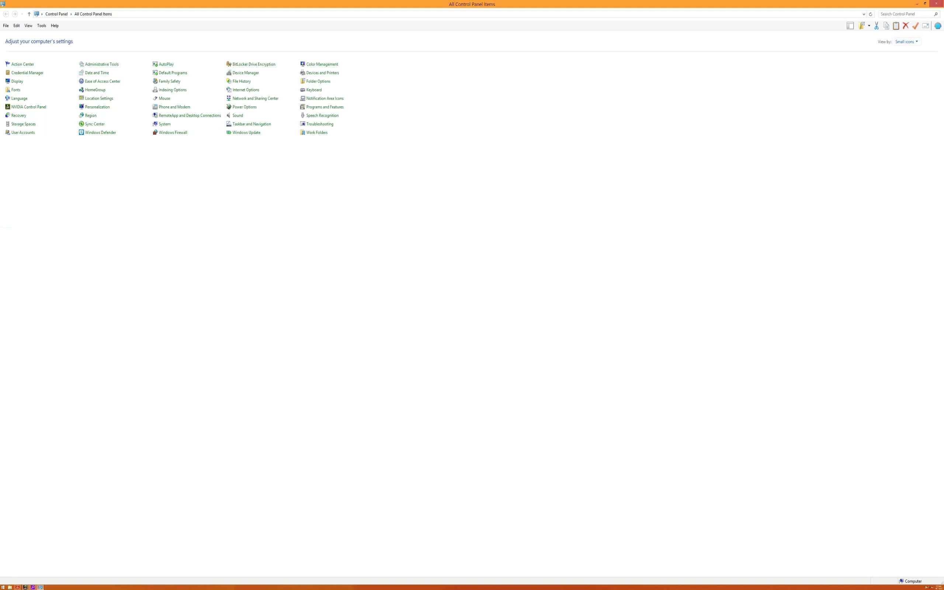This screenshot has width=944, height=590.
Task: Open the NVIDIA Control Panel item
Action: coord(28,107)
